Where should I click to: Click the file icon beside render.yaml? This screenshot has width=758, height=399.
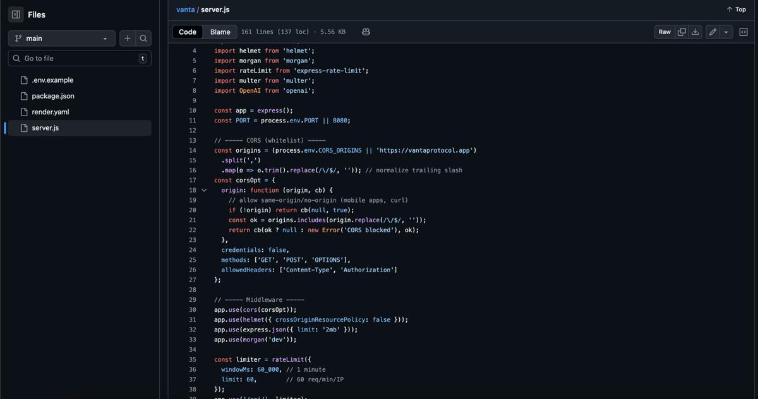[24, 112]
